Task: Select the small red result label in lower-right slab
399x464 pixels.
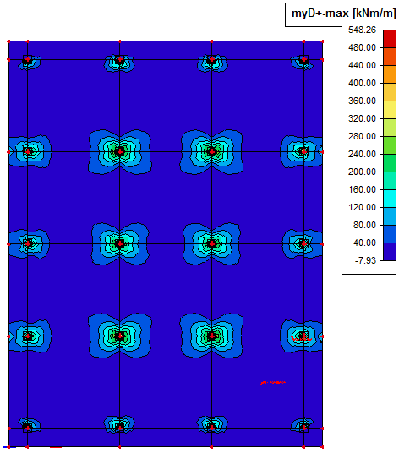Action: (x=273, y=383)
